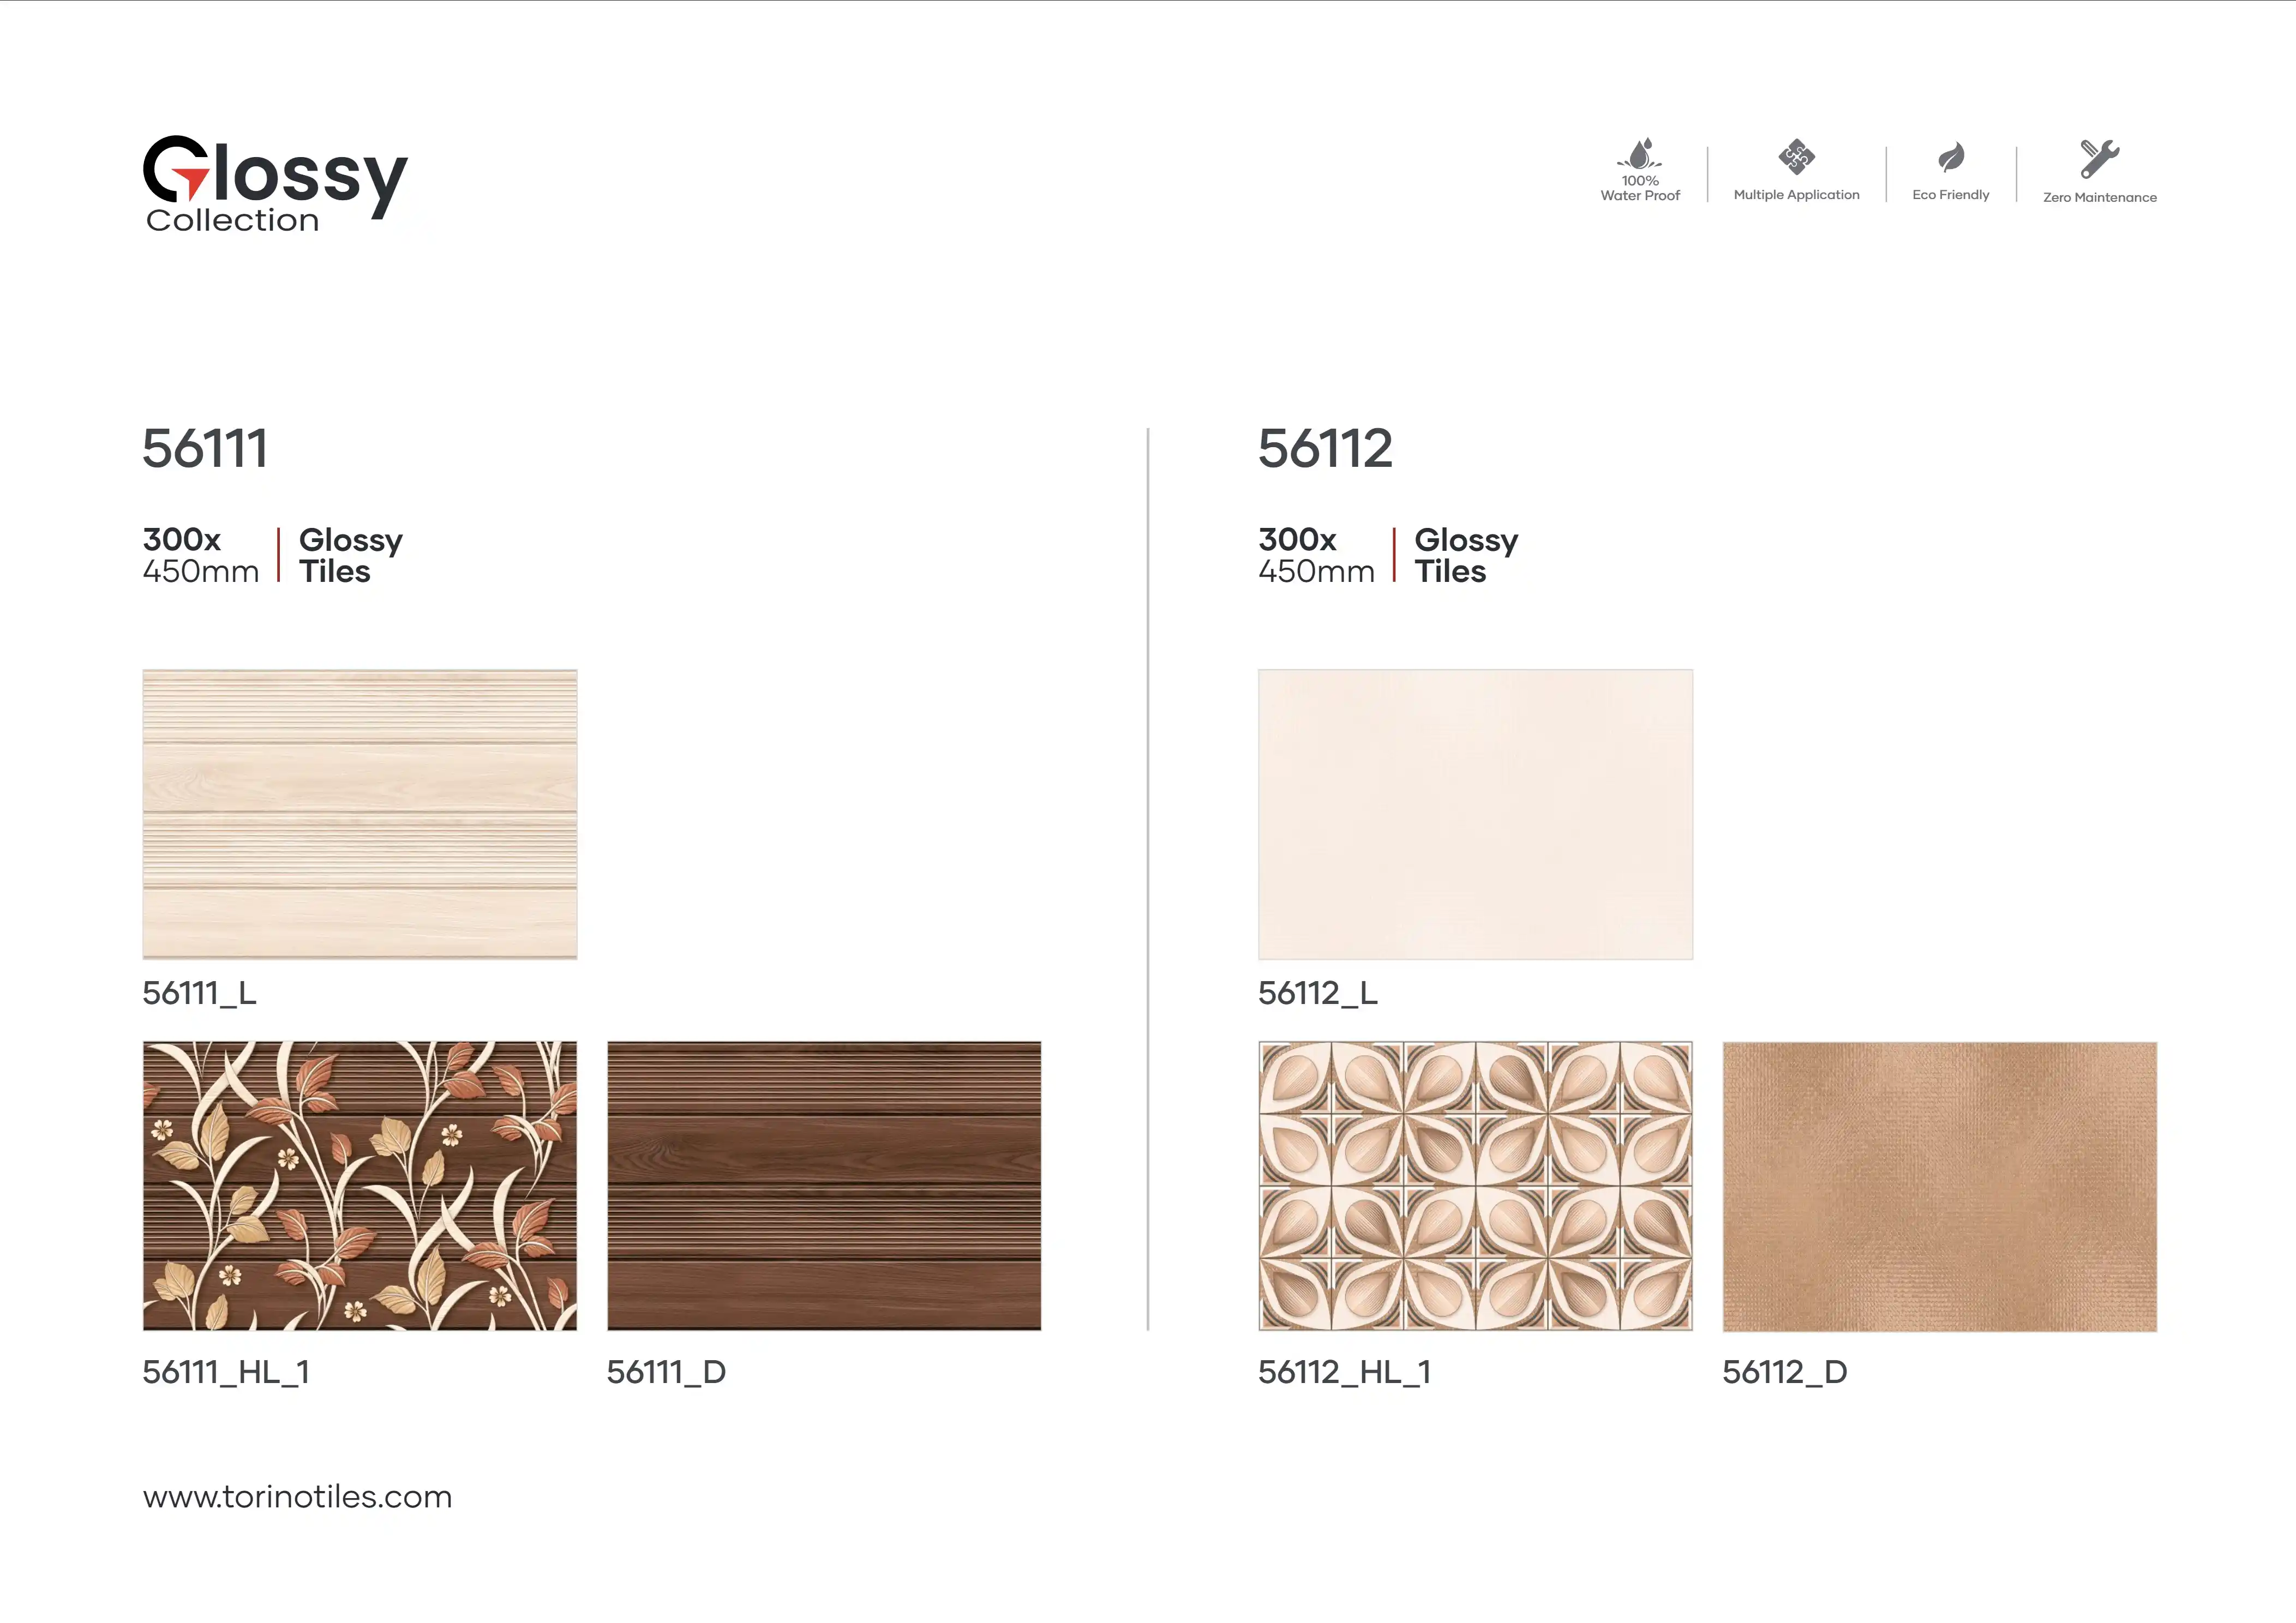Select the 56112_L plain cream tile
The width and height of the screenshot is (2296, 1623).
[x=1475, y=814]
